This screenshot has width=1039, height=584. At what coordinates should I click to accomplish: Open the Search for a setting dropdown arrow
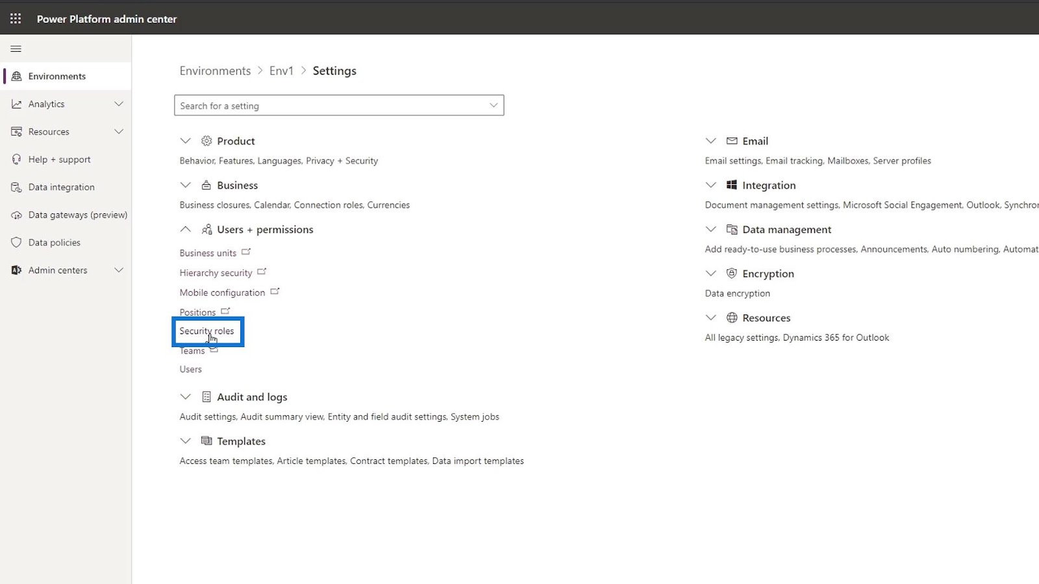click(x=494, y=105)
